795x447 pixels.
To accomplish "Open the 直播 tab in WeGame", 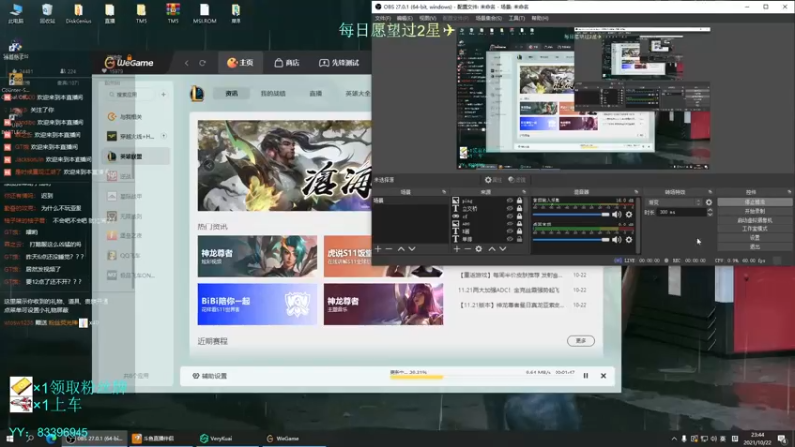I will point(315,93).
